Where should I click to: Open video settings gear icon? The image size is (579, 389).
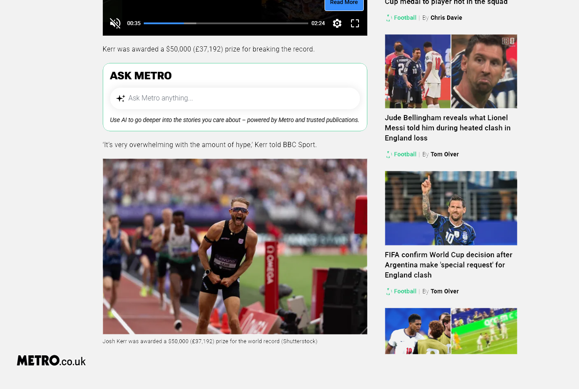pyautogui.click(x=337, y=23)
